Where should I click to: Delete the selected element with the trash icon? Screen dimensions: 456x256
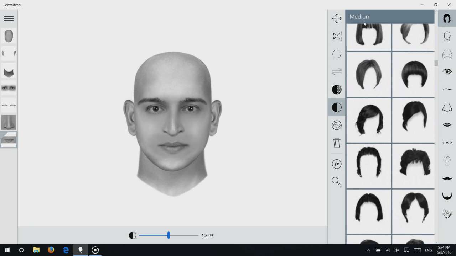[x=337, y=143]
